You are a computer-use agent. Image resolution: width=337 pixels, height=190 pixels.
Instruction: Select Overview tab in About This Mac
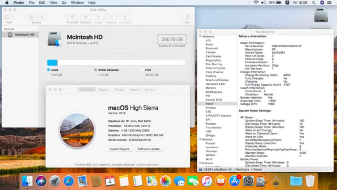click(87, 89)
